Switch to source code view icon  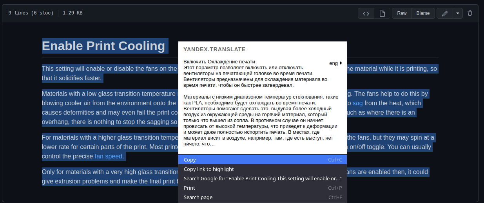[366, 13]
